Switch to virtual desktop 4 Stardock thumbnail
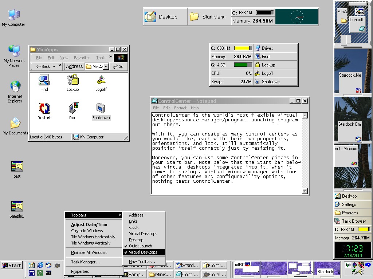Viewport: 373px width, 279px height. (327, 268)
